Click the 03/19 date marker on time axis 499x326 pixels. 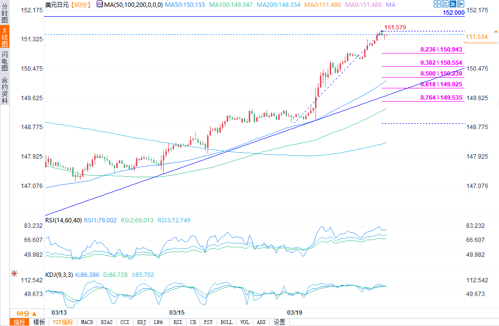click(295, 313)
